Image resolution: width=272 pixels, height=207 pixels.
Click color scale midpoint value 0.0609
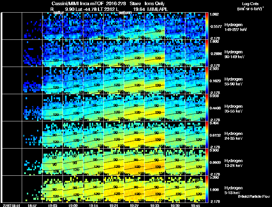pos(215,162)
